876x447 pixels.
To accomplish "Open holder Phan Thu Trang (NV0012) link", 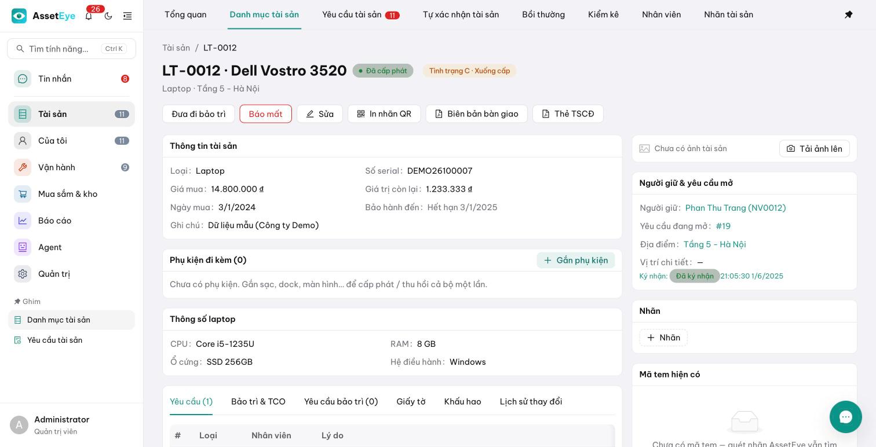I will pos(735,208).
